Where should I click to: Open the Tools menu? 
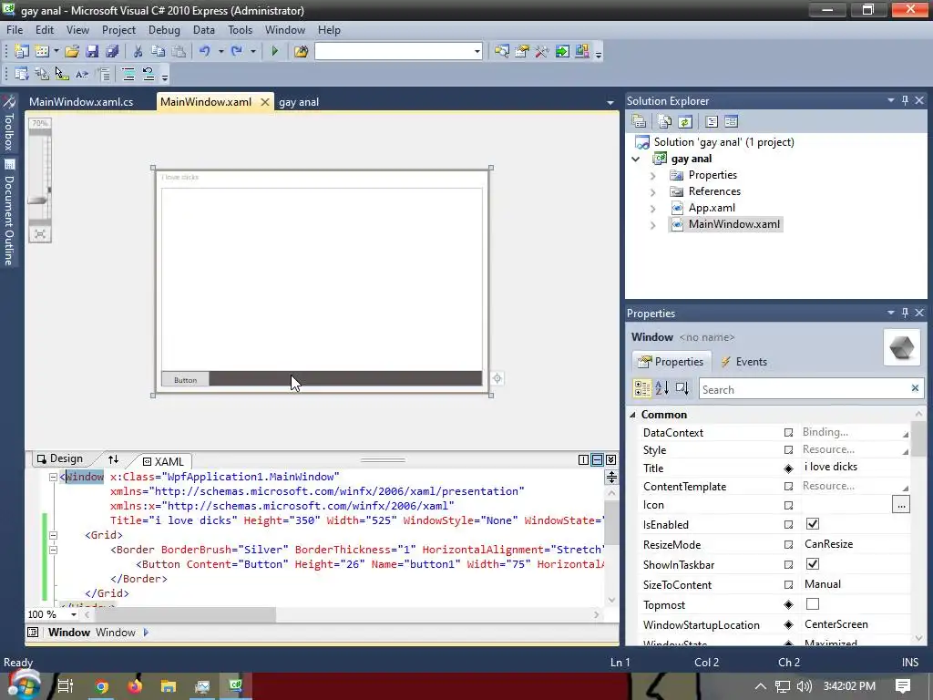240,30
